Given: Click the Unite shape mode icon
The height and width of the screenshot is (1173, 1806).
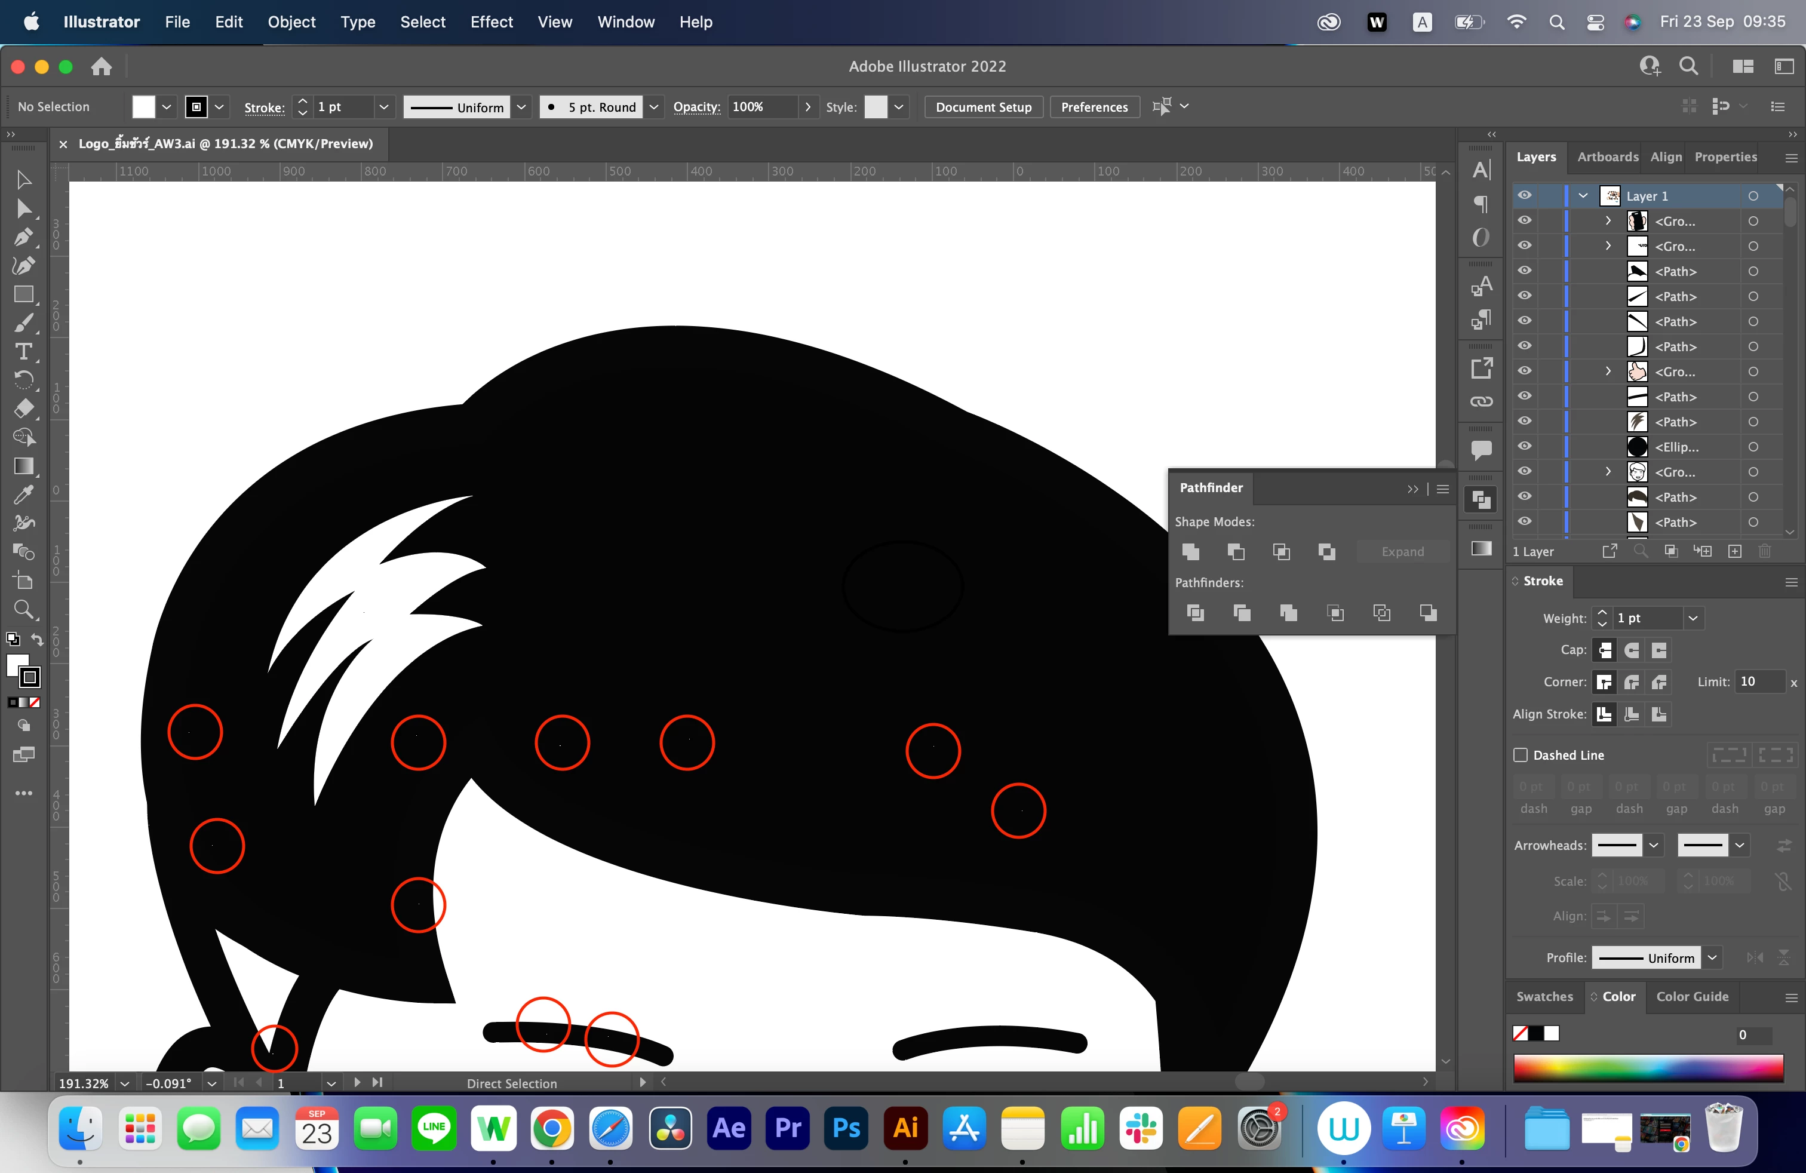Looking at the screenshot, I should pyautogui.click(x=1191, y=552).
